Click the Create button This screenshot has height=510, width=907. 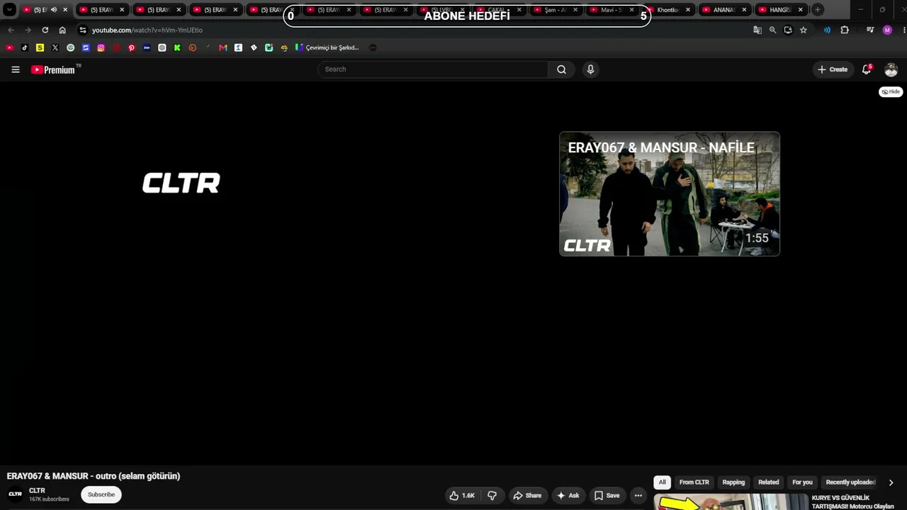(x=833, y=69)
